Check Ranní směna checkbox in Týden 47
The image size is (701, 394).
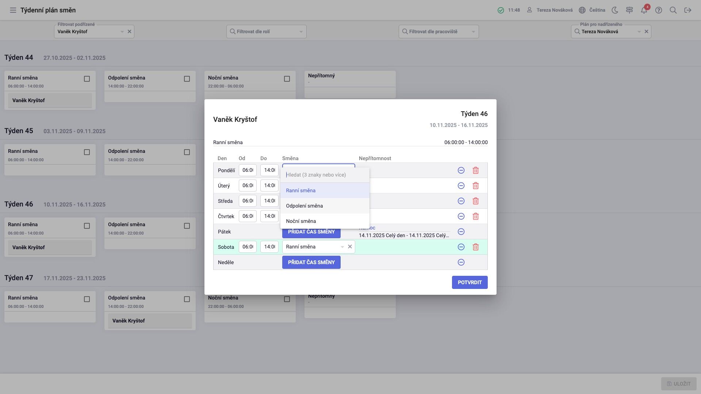tap(87, 299)
